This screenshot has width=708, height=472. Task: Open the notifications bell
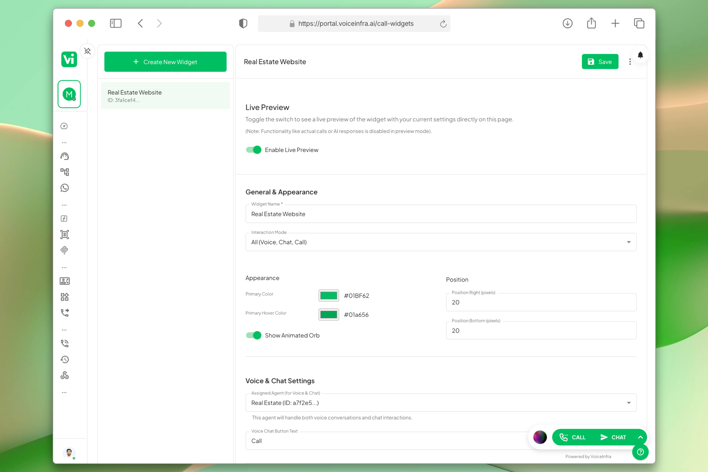click(x=641, y=55)
